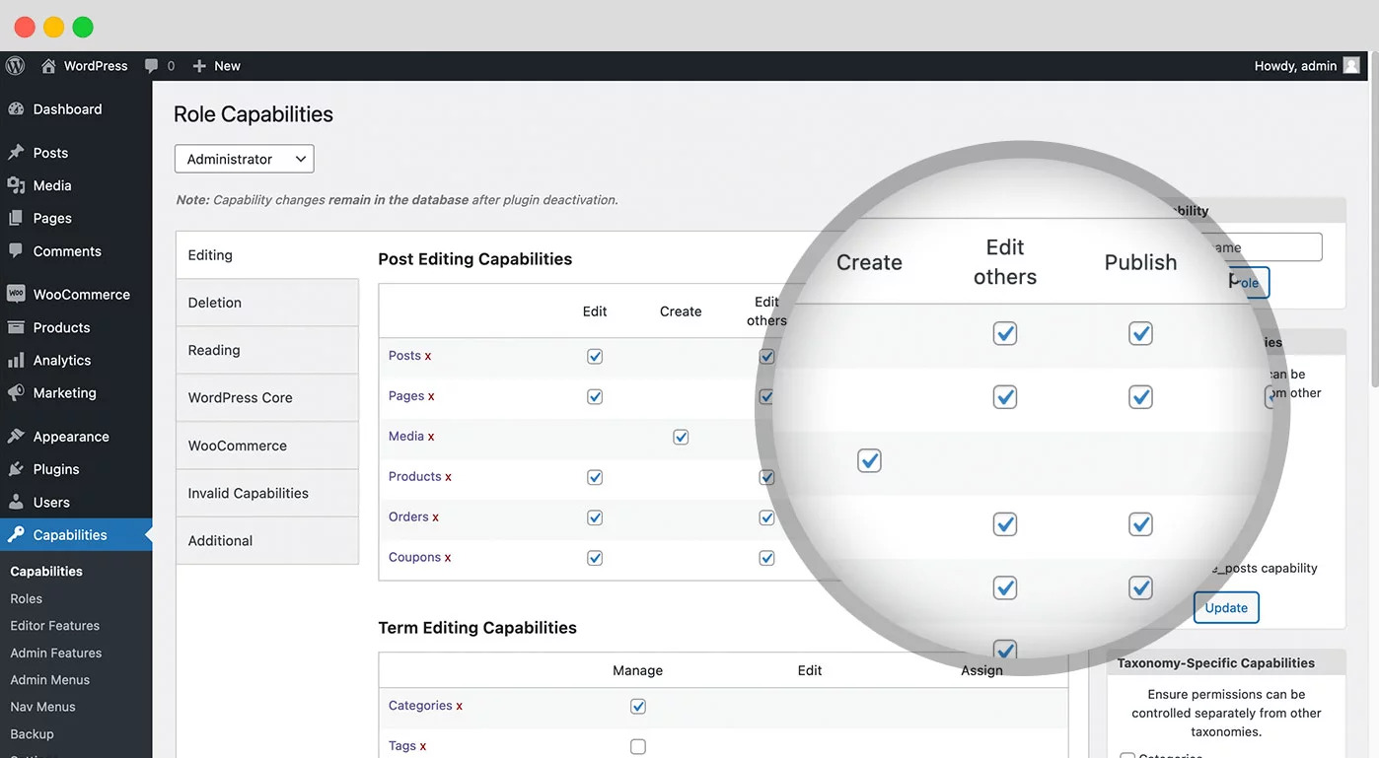Viewport: 1379px width, 758px height.
Task: Open the New content dropdown in admin bar
Action: click(215, 65)
